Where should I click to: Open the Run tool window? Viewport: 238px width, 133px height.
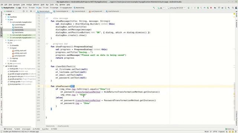tap(45, 129)
